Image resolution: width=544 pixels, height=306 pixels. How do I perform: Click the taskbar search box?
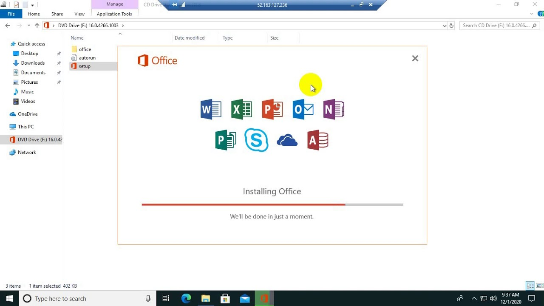tap(88, 298)
